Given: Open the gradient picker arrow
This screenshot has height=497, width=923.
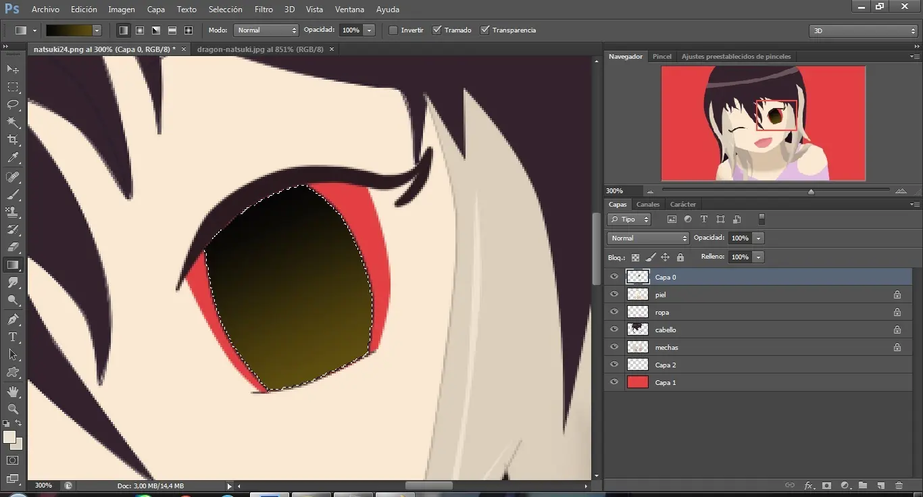Looking at the screenshot, I should (x=97, y=30).
